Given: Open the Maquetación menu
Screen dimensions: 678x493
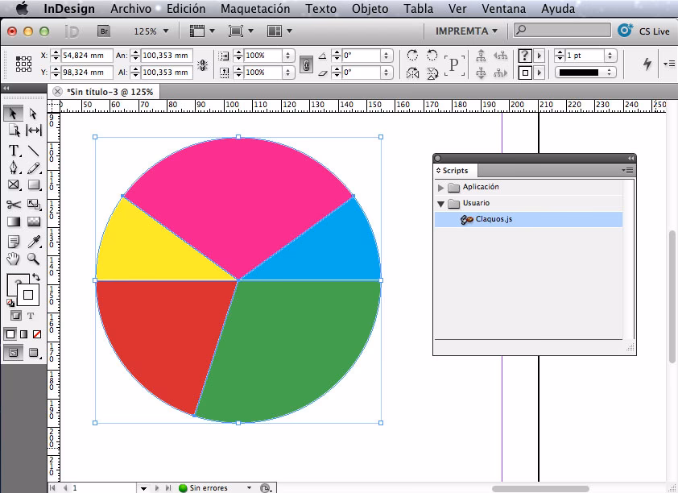Looking at the screenshot, I should [254, 9].
